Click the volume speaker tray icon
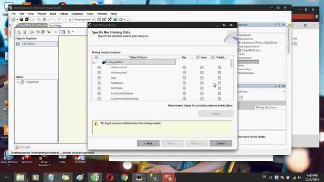324x182 pixels. 300,177
